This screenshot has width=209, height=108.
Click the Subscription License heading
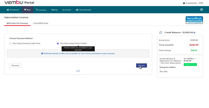click(x=16, y=17)
